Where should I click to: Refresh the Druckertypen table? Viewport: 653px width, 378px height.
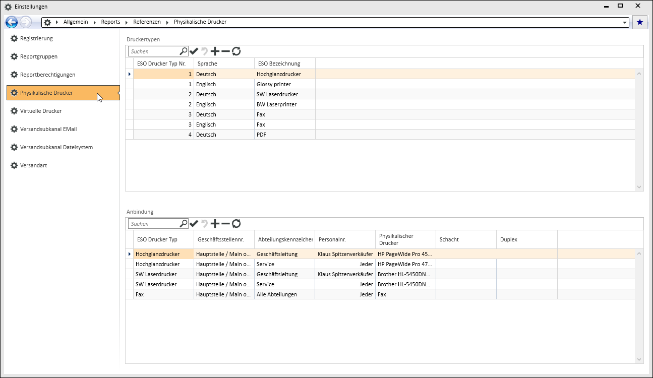click(236, 51)
